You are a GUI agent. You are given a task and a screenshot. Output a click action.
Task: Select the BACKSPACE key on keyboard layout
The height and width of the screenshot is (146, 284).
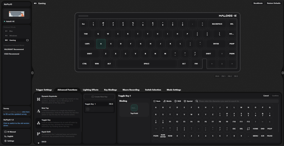click(217, 24)
